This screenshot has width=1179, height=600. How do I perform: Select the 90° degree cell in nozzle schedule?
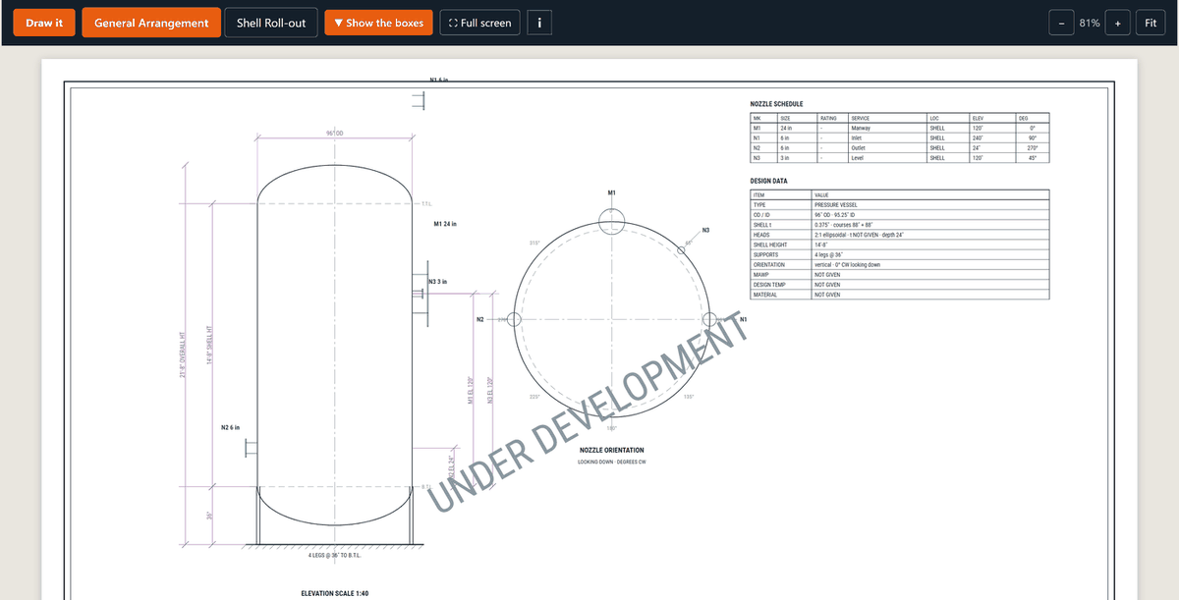[1033, 137]
